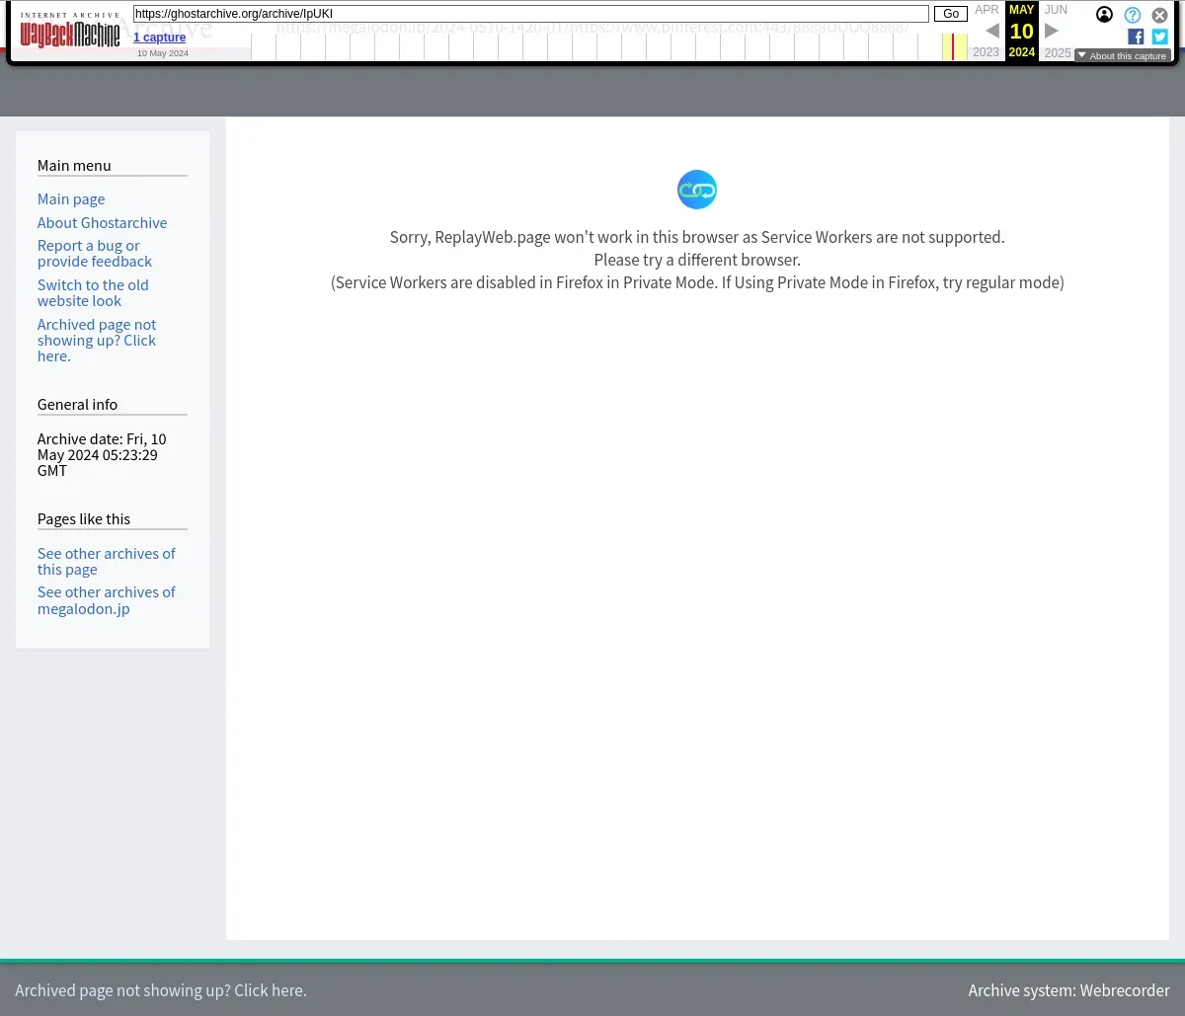Click Archive system: Webrecorder text
This screenshot has width=1185, height=1016.
[1069, 990]
